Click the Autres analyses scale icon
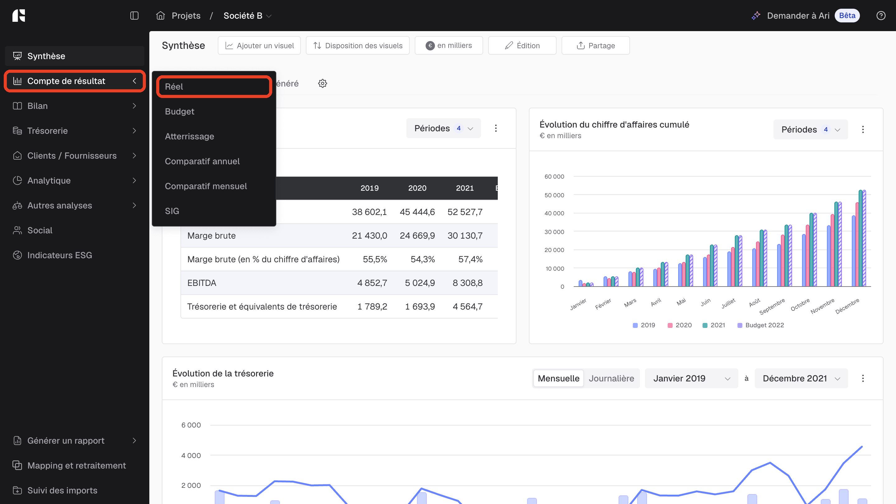 pyautogui.click(x=17, y=206)
